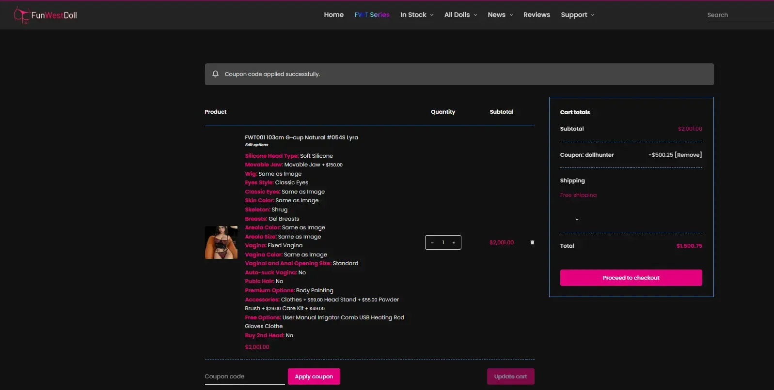Focus the Coupon code input

click(245, 376)
